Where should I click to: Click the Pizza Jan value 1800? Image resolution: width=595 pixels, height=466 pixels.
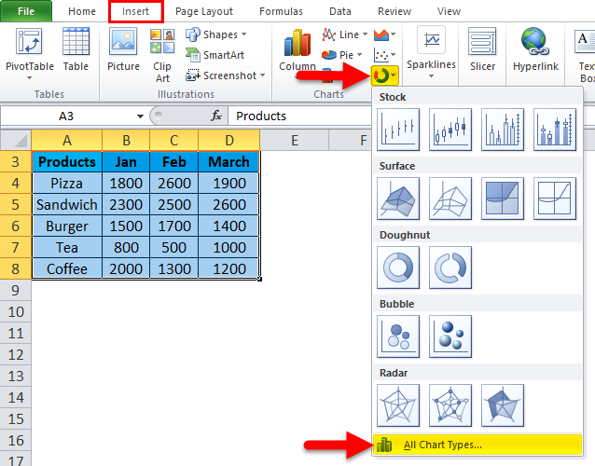tap(126, 184)
